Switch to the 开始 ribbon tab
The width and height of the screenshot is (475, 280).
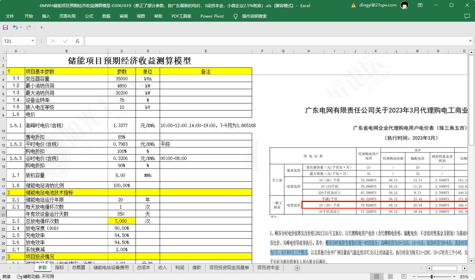29,16
